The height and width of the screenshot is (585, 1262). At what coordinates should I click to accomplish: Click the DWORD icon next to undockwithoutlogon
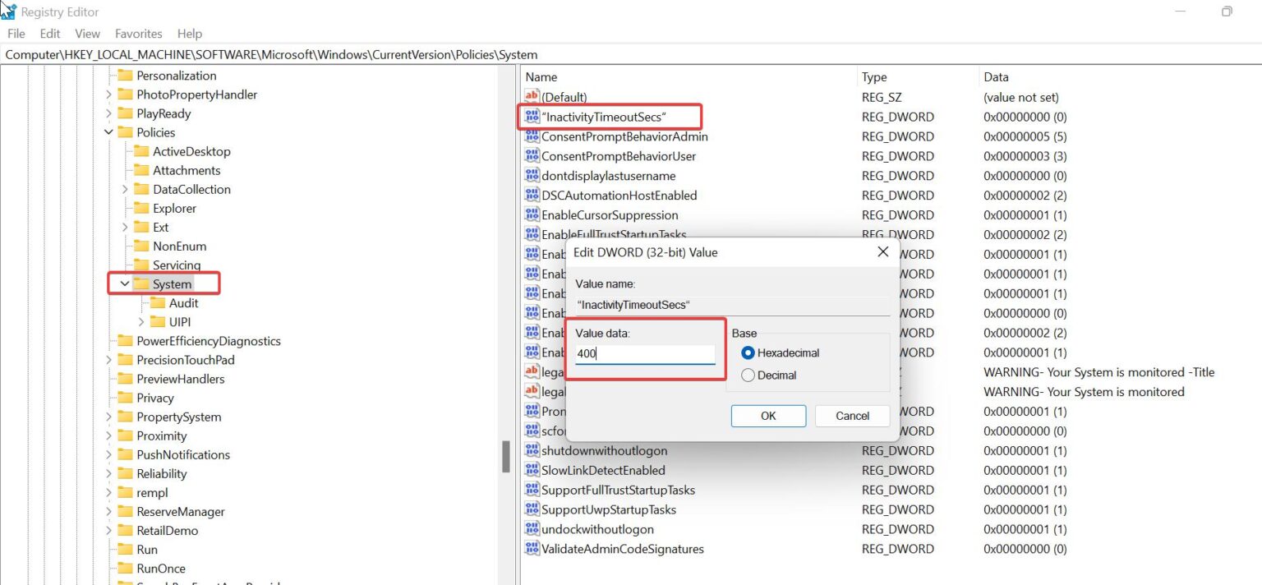pos(532,529)
